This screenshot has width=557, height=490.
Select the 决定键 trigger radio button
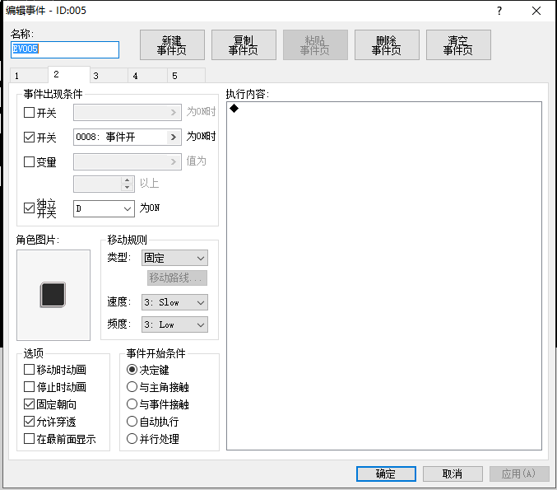click(132, 370)
